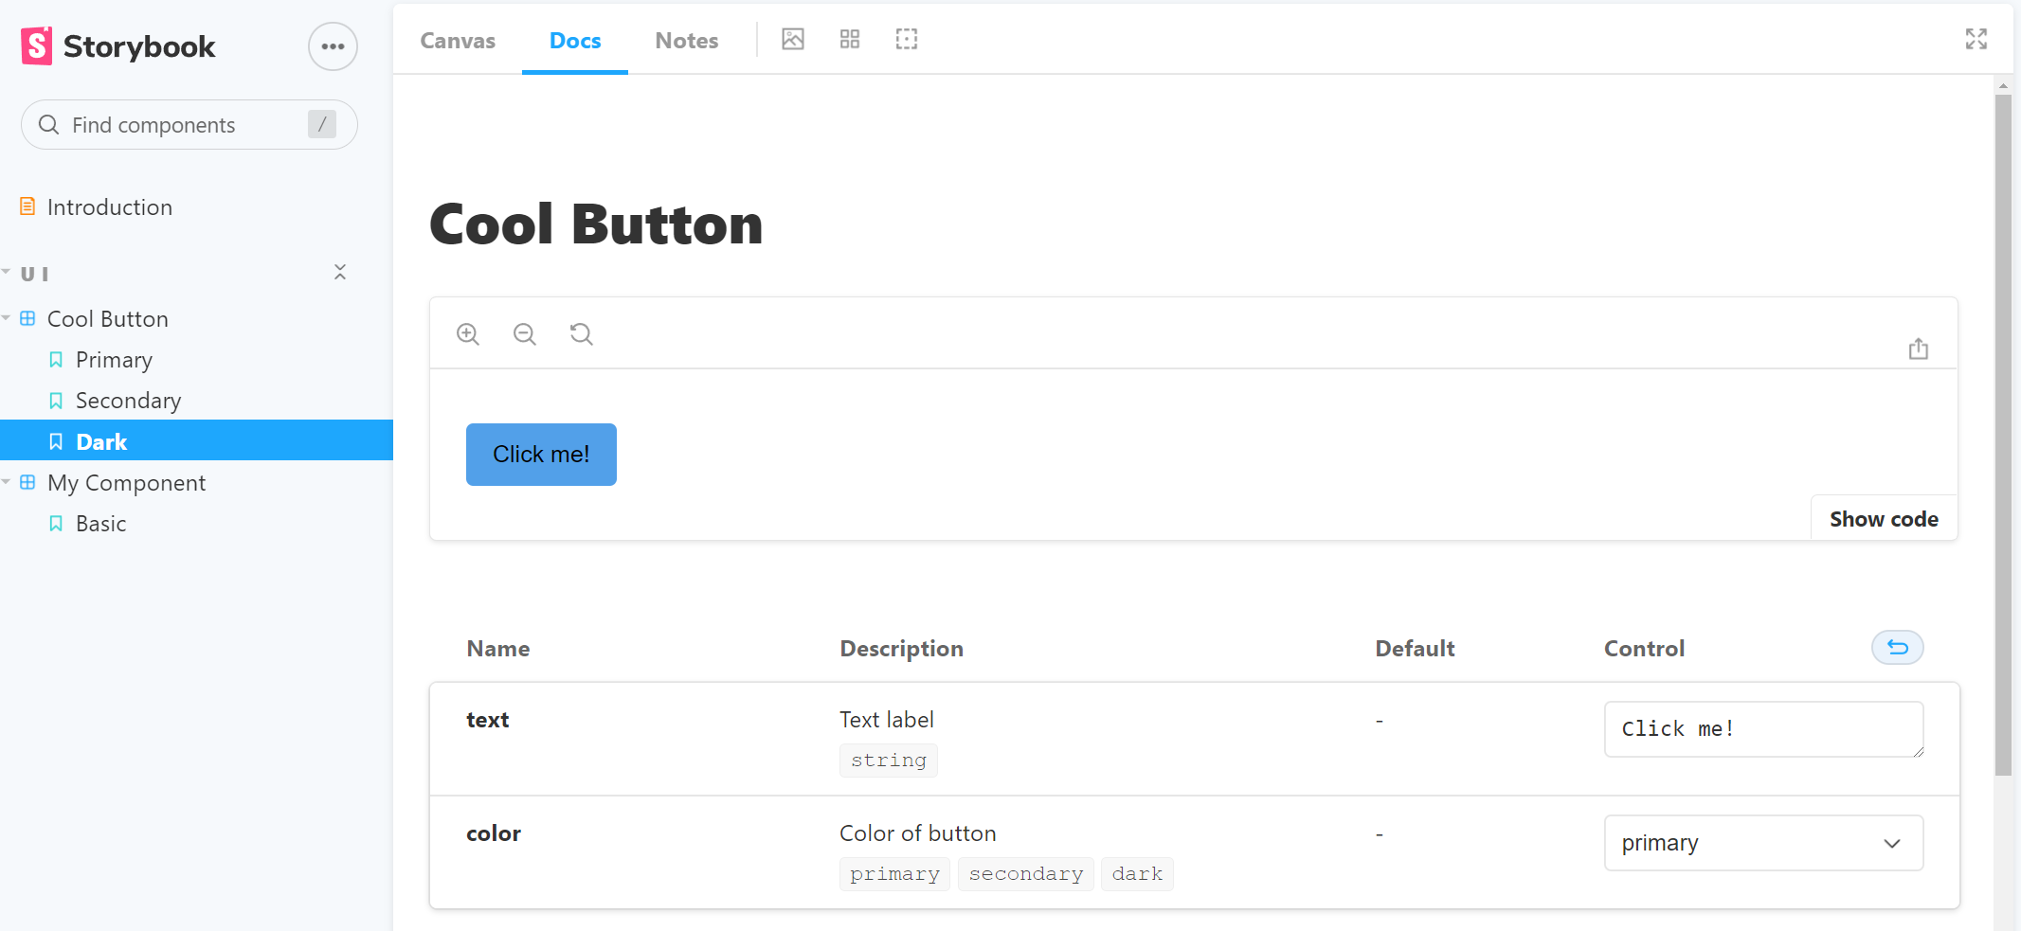This screenshot has width=2021, height=931.
Task: Click the zoom in icon in preview
Action: pos(468,334)
